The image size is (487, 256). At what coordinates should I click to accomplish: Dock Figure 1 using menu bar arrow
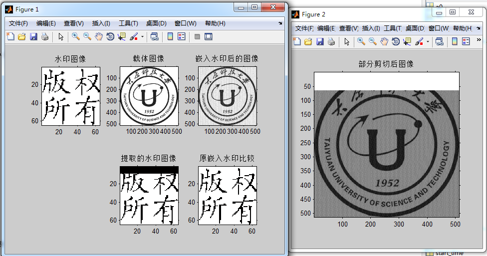coord(280,23)
